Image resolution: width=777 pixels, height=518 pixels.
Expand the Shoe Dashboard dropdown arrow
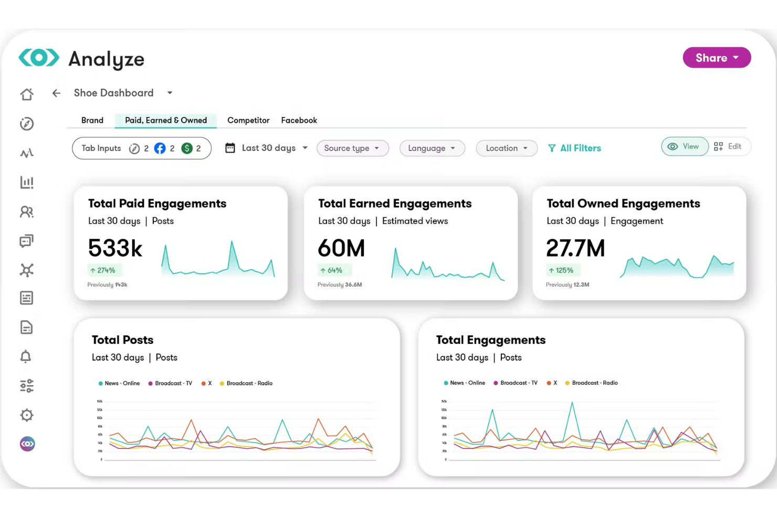pyautogui.click(x=170, y=93)
